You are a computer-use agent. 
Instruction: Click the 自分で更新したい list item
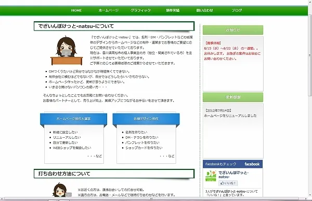66,142
